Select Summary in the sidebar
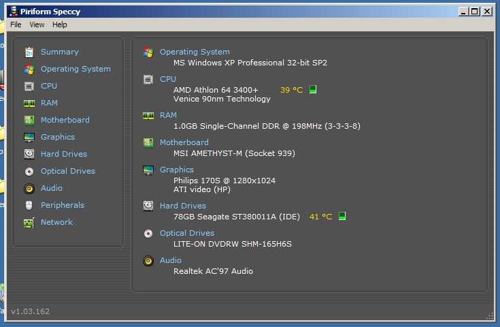The image size is (500, 327). 60,52
